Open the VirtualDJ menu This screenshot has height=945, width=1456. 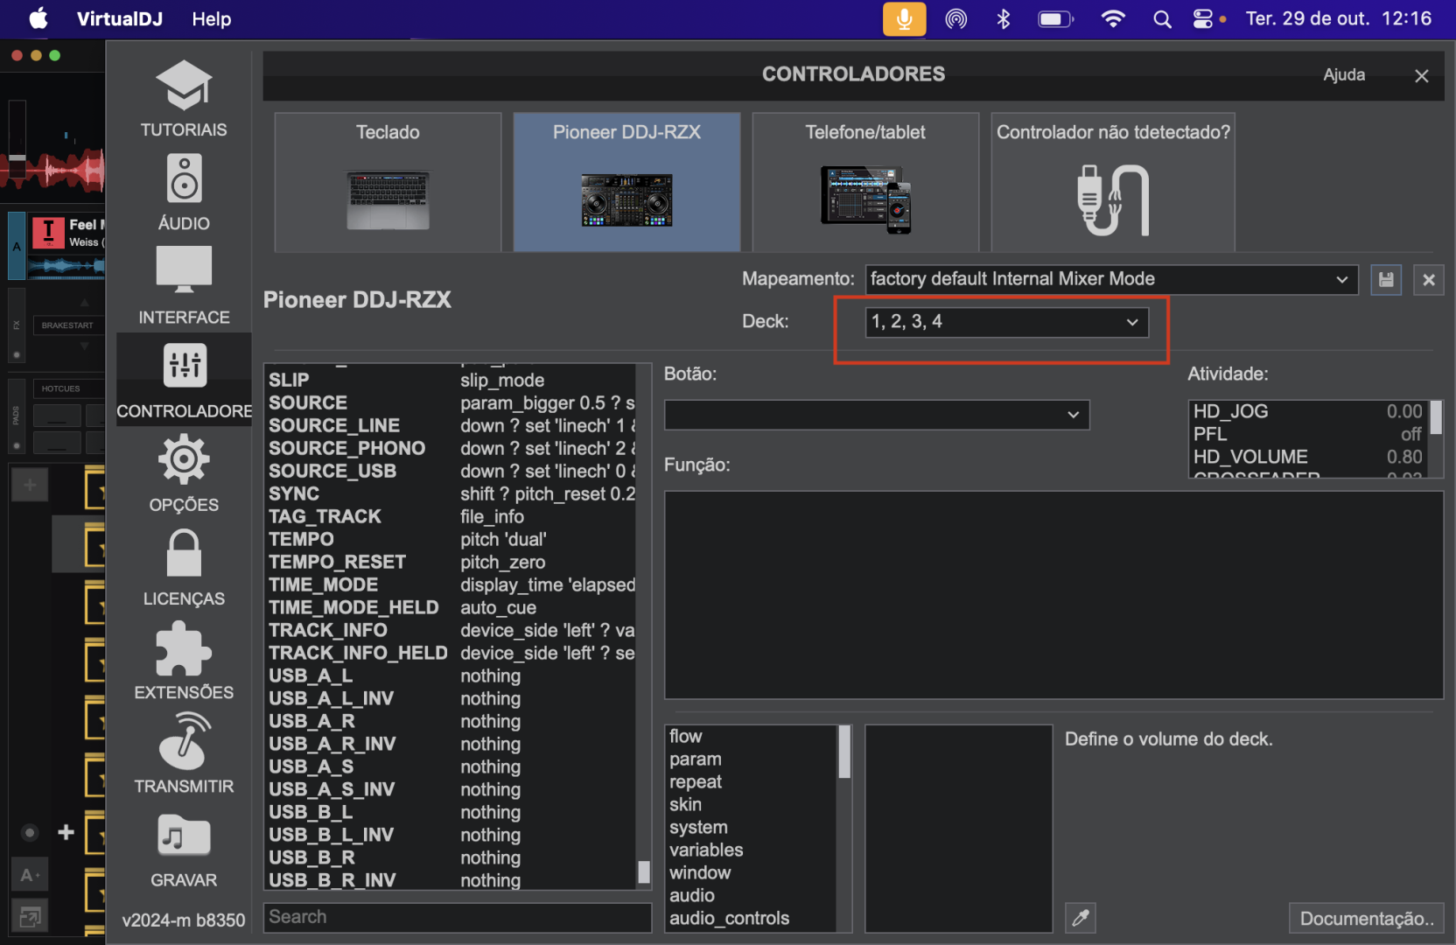[120, 18]
